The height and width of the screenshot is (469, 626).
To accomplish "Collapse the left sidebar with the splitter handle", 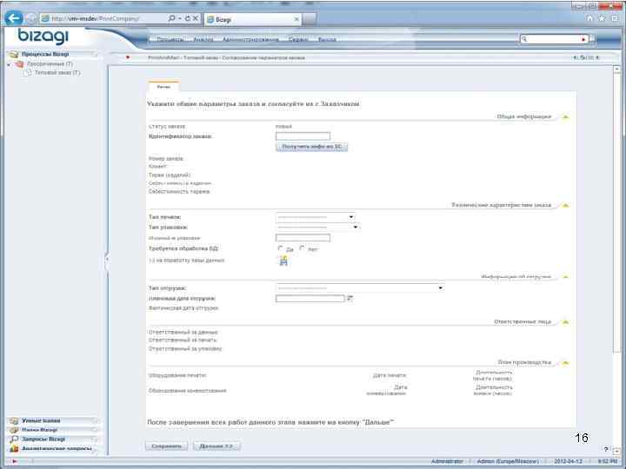I will 107,259.
